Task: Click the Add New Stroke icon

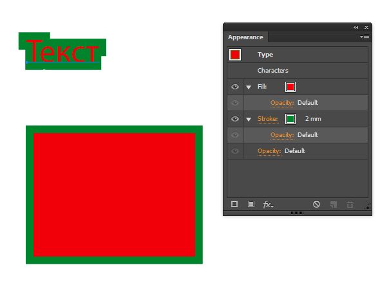Action: (x=234, y=204)
